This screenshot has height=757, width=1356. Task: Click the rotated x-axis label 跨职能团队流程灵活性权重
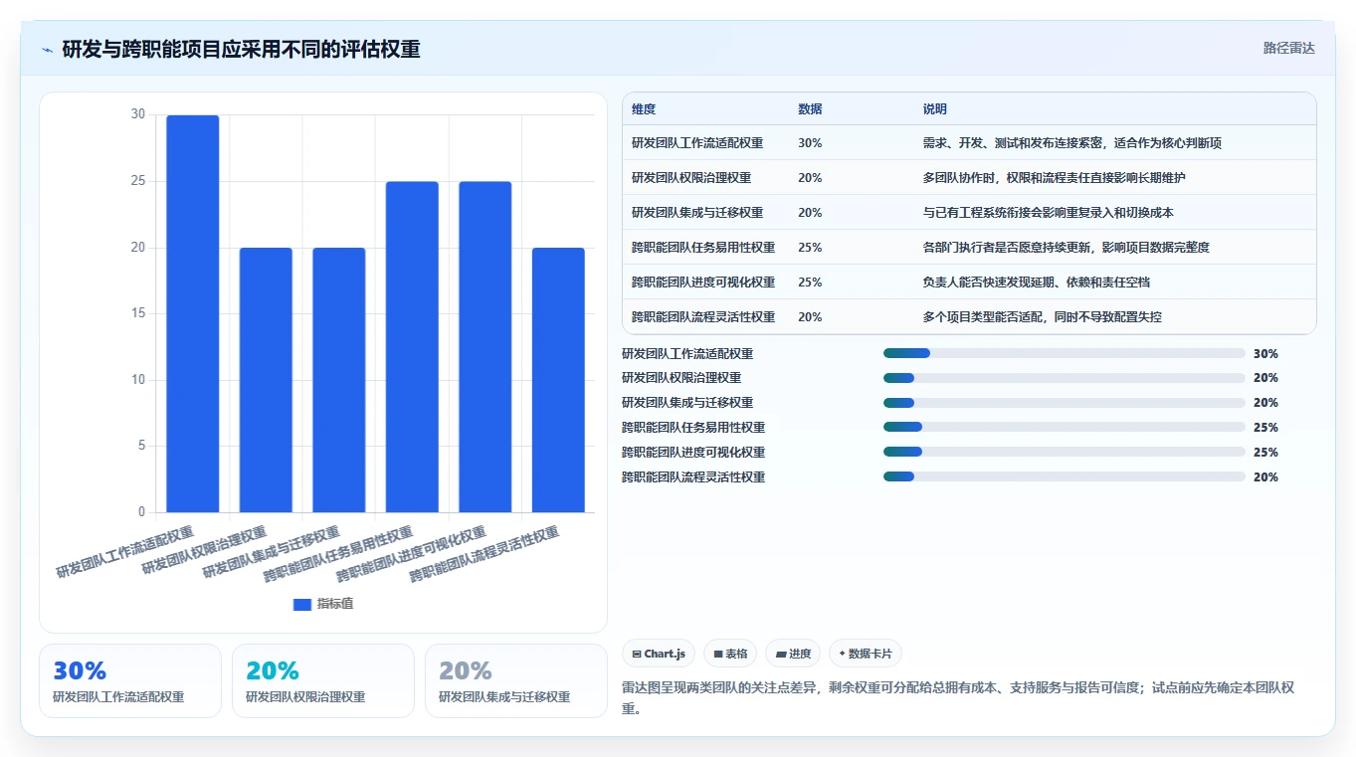(x=484, y=554)
